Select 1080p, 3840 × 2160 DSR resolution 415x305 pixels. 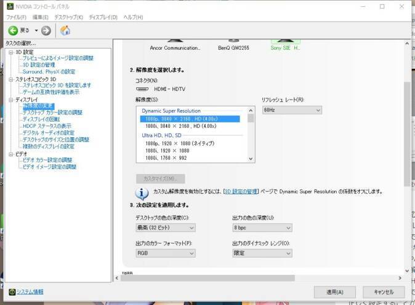[190, 119]
